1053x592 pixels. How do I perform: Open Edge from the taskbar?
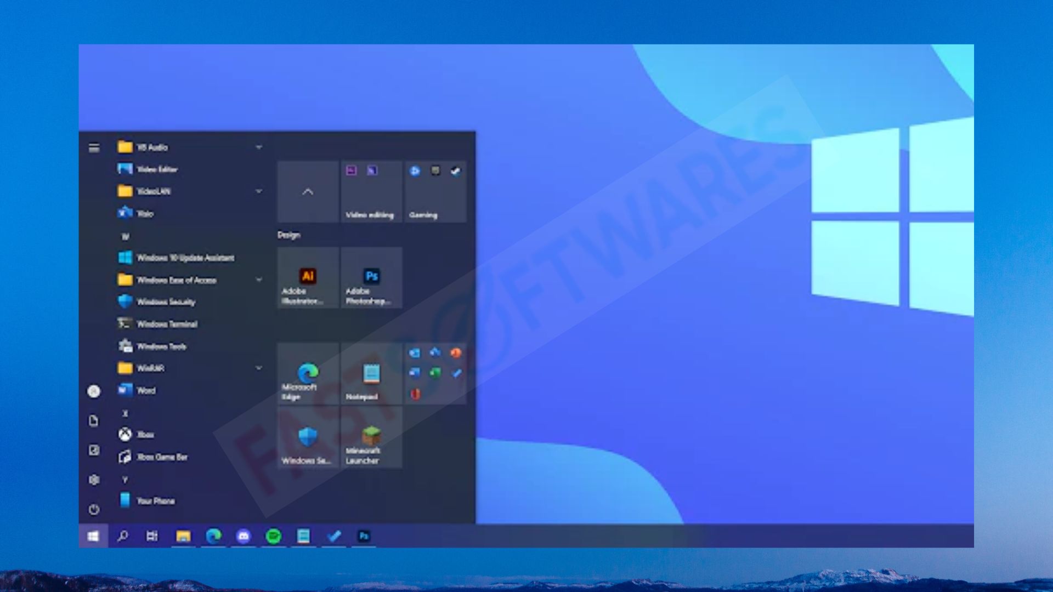pos(213,536)
